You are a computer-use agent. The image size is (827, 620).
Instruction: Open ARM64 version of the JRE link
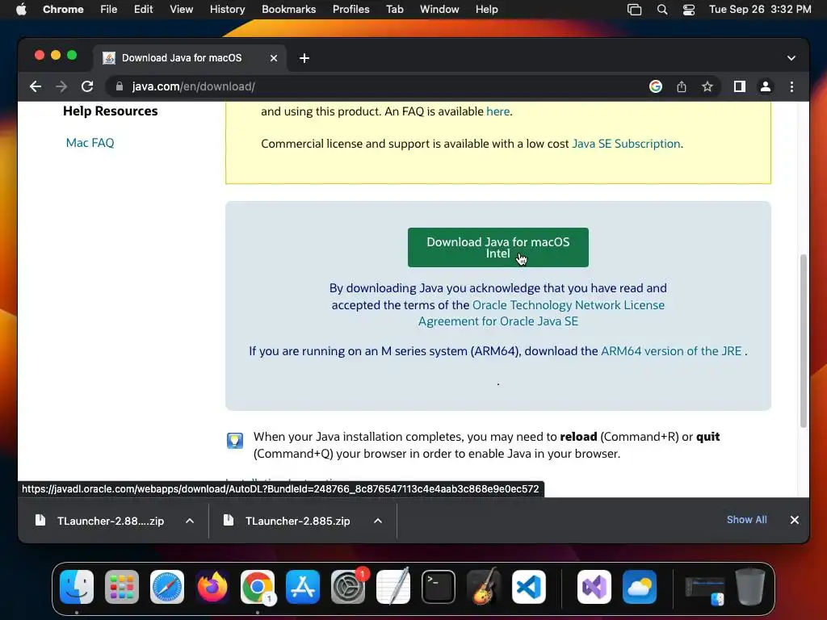tap(671, 351)
